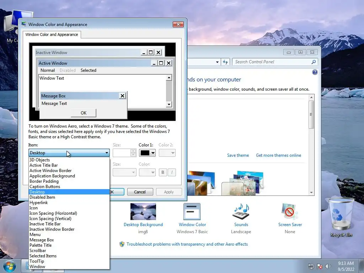Screen dimensions: 364x273
Task: Open the Sounds settings icon
Action: 241,212
